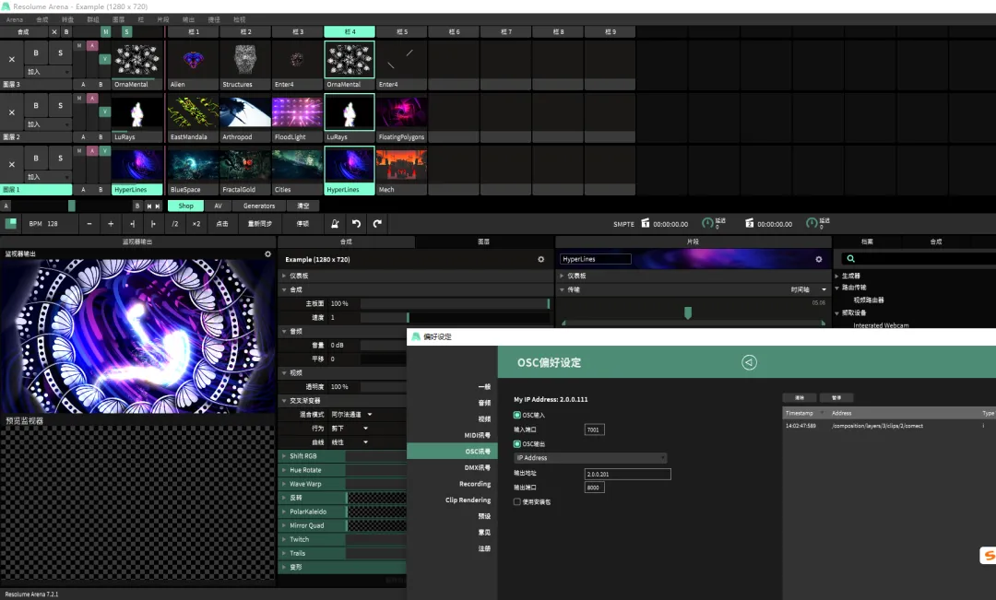This screenshot has height=600, width=996.
Task: Toggle the composition M master toggle
Action: (x=105, y=31)
